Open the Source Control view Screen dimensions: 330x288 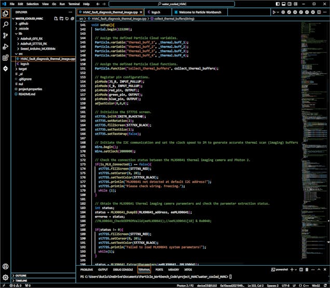tap(5, 35)
